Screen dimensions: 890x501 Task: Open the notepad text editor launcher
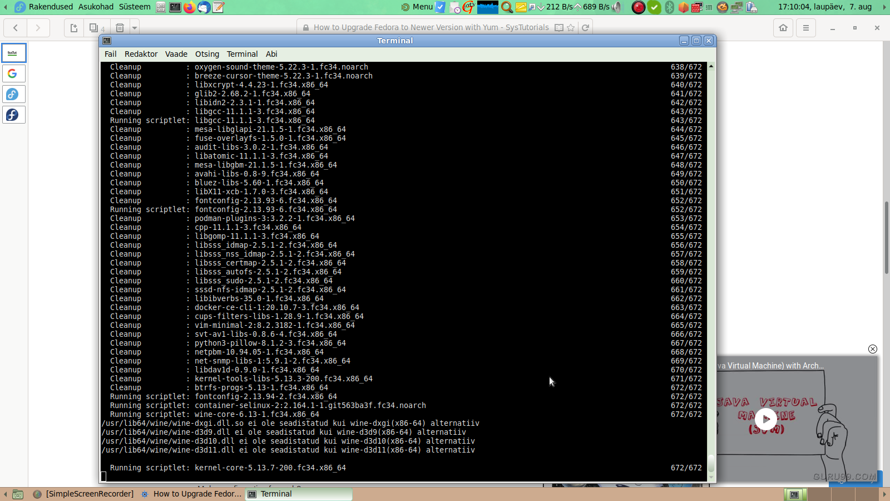pos(219,7)
